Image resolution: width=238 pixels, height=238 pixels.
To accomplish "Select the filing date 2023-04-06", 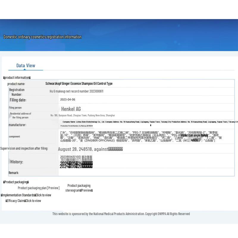I will 68,100.
